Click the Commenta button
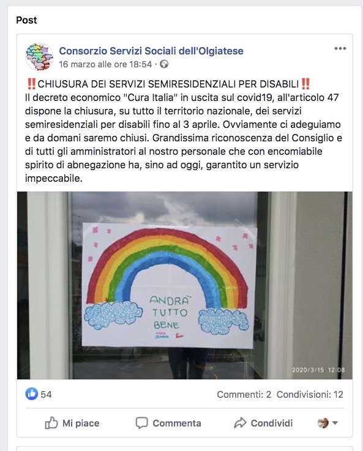363x451 pixels. 168,423
